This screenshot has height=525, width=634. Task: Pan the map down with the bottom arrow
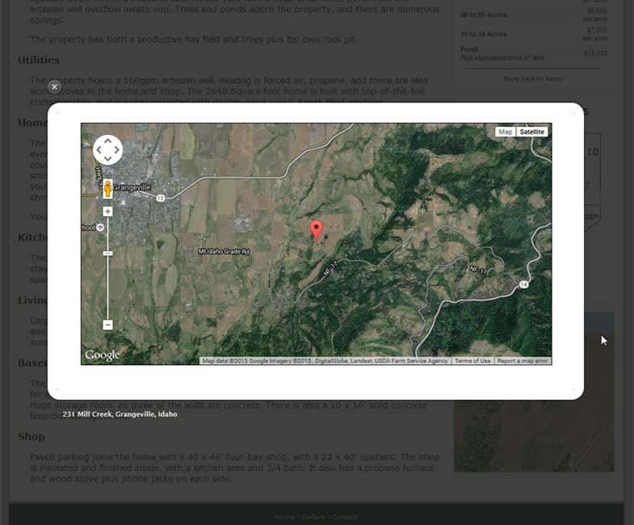coord(107,158)
